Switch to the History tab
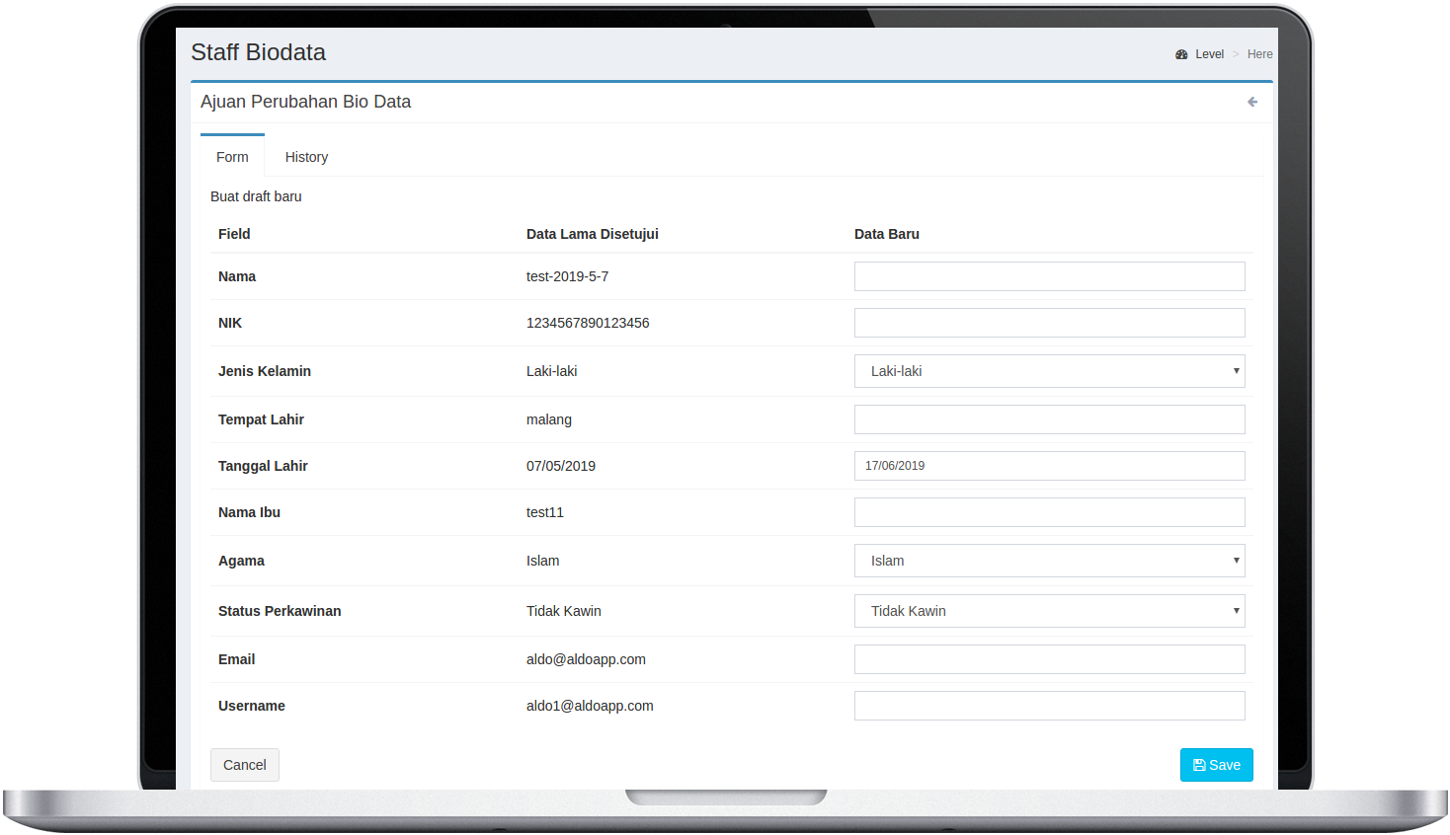Image resolution: width=1450 pixels, height=835 pixels. click(306, 157)
